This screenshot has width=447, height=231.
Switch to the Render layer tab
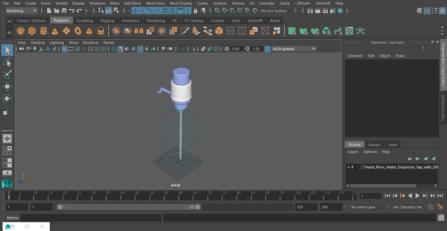[x=374, y=145]
